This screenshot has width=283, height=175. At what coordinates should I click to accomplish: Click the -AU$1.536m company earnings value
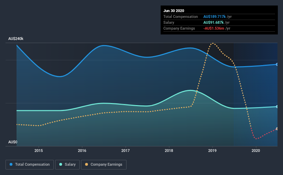click(214, 28)
